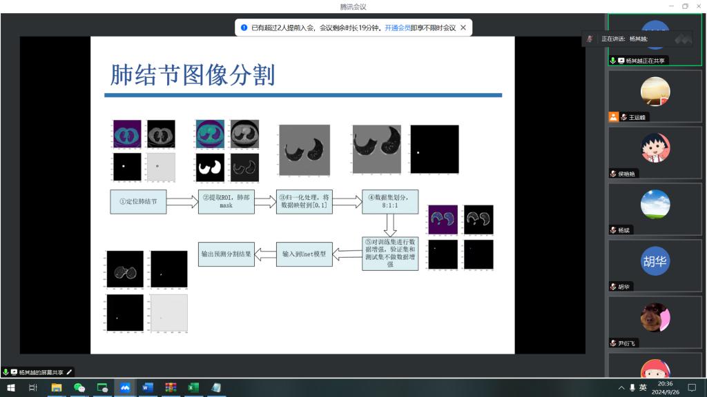Open the Windows notification center
The image size is (707, 397).
pyautogui.click(x=692, y=388)
